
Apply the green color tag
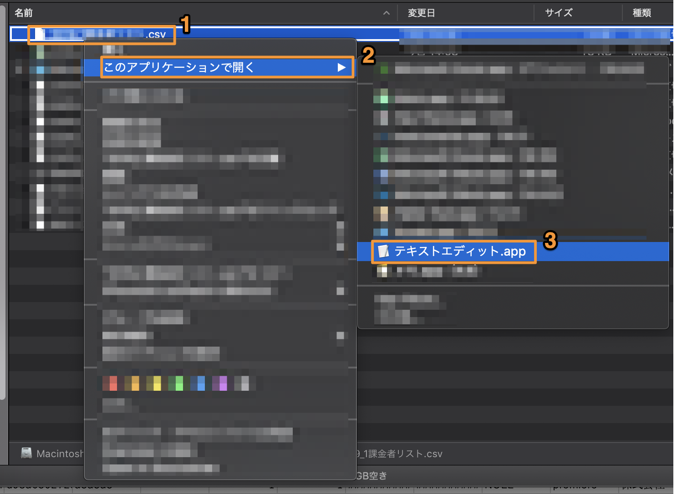click(x=175, y=383)
